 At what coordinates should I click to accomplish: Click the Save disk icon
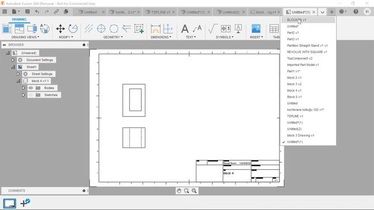(27, 12)
